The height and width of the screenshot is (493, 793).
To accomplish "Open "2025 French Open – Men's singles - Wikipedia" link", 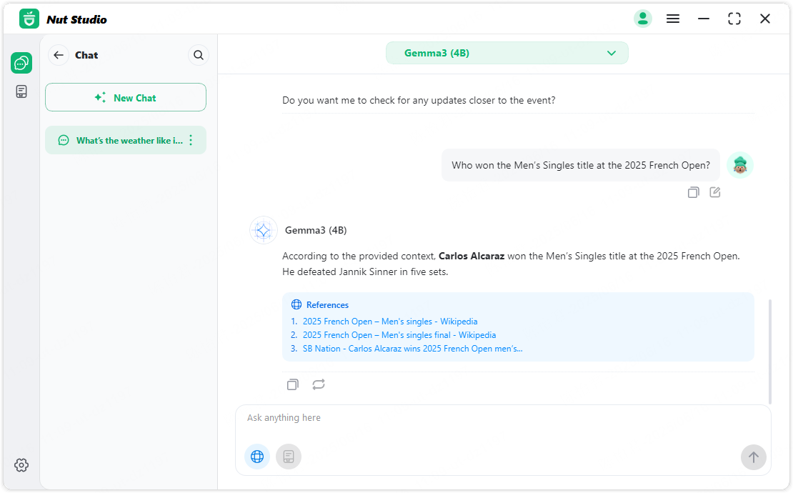I will (x=390, y=321).
